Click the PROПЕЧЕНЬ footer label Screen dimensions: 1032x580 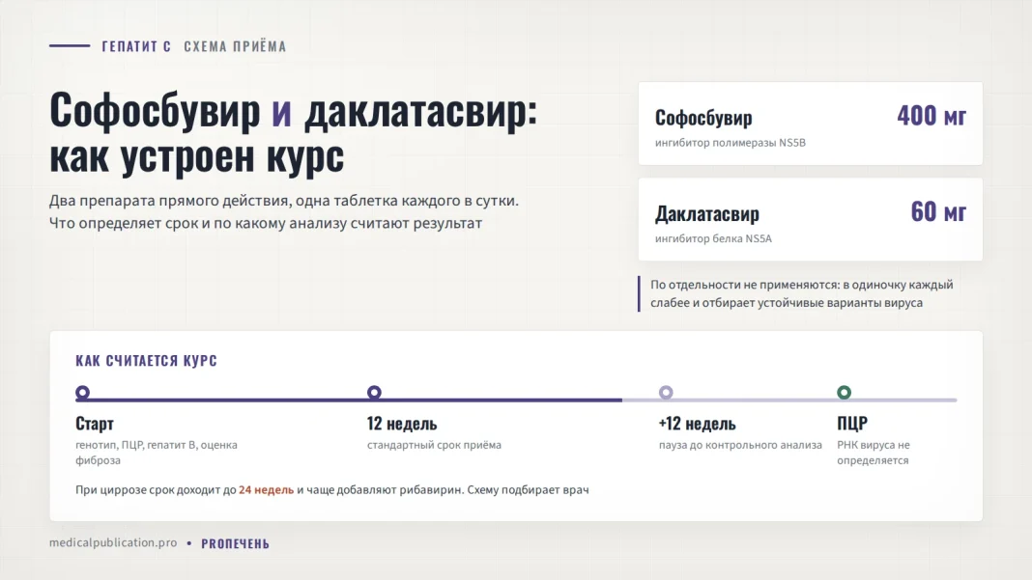point(235,544)
